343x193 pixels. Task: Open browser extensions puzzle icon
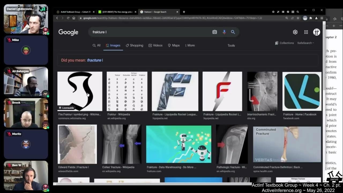311,18
